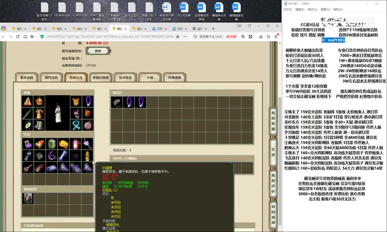Open the 秦陵通宫攻略 desktop document
The image size is (387, 232).
click(236, 11)
